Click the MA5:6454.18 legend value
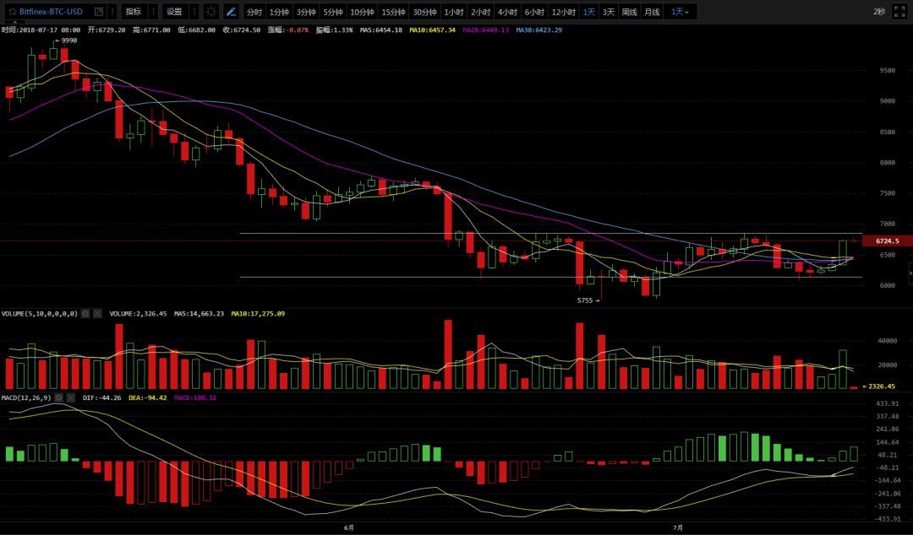Viewport: 913px width, 535px height. [x=380, y=30]
